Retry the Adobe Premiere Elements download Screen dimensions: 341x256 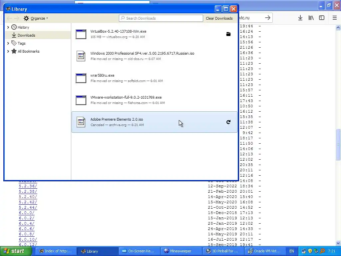click(x=228, y=122)
